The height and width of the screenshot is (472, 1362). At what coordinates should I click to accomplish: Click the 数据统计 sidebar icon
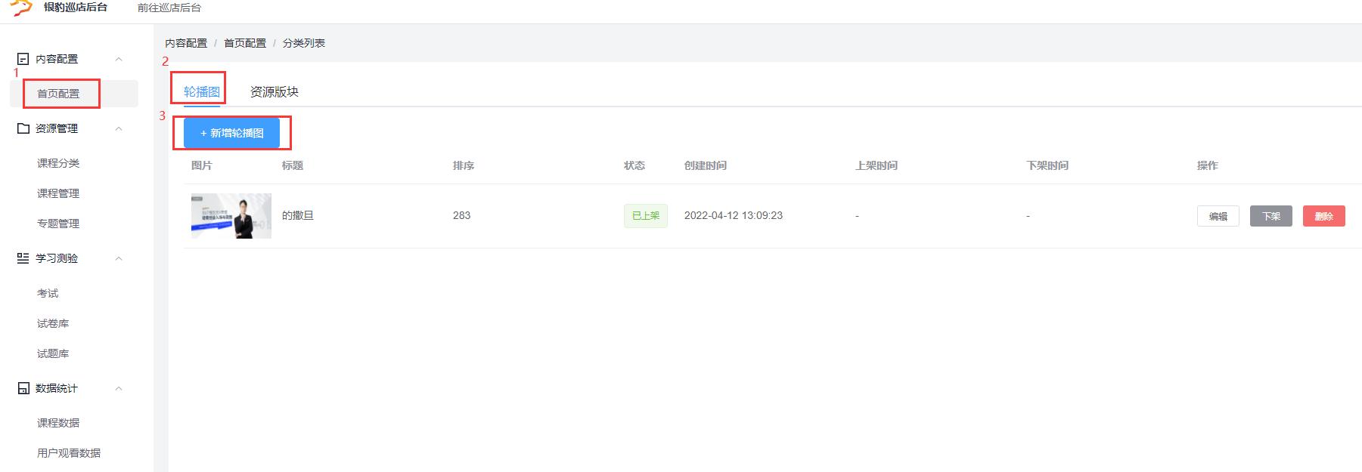coord(23,388)
